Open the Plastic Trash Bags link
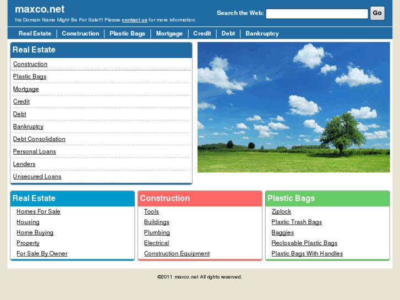 tap(297, 222)
